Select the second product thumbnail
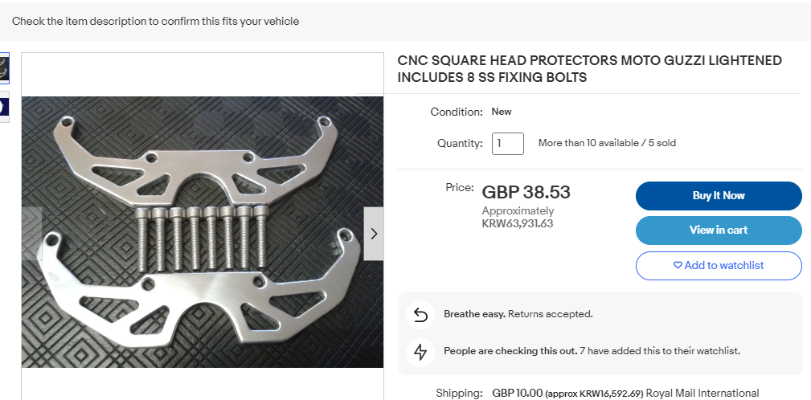811x400 pixels. tap(4, 107)
